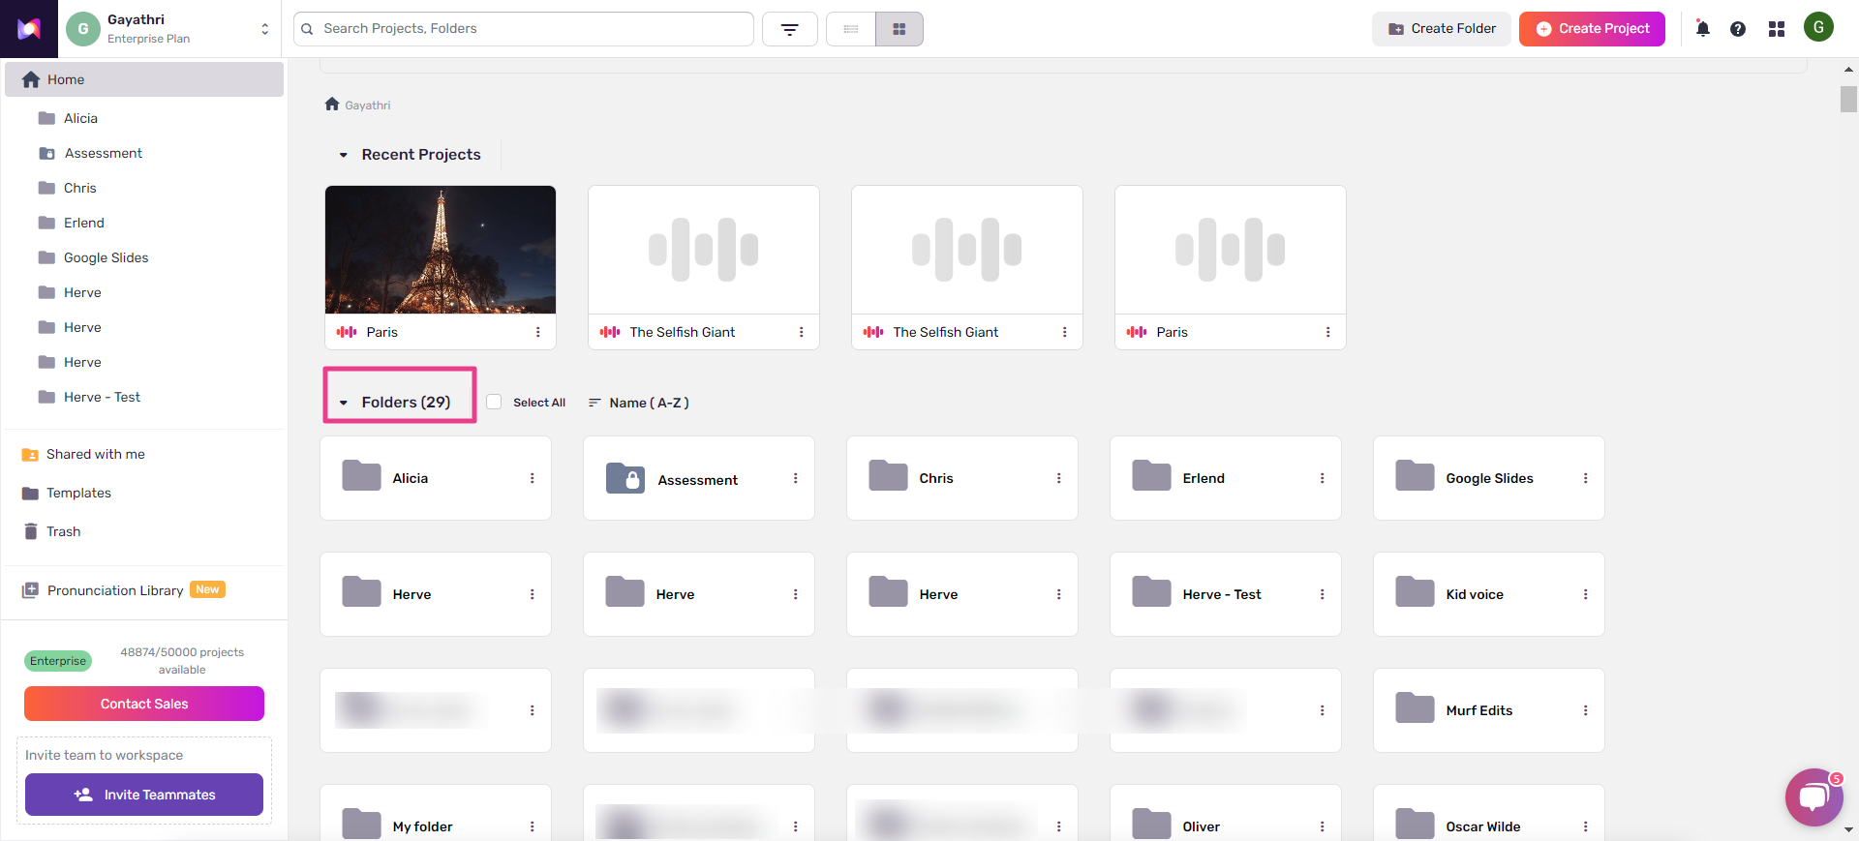Open Google Slides folder card options menu
1859x841 pixels.
coord(1586,478)
